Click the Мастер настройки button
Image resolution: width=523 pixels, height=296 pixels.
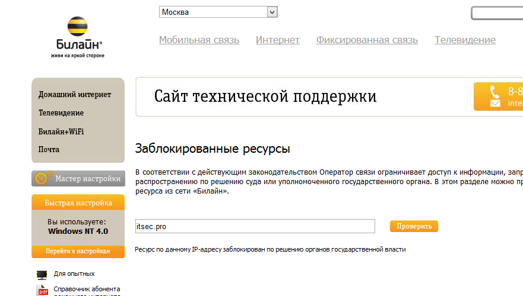[78, 179]
